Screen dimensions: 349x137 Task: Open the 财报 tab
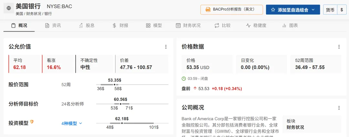click(x=121, y=25)
